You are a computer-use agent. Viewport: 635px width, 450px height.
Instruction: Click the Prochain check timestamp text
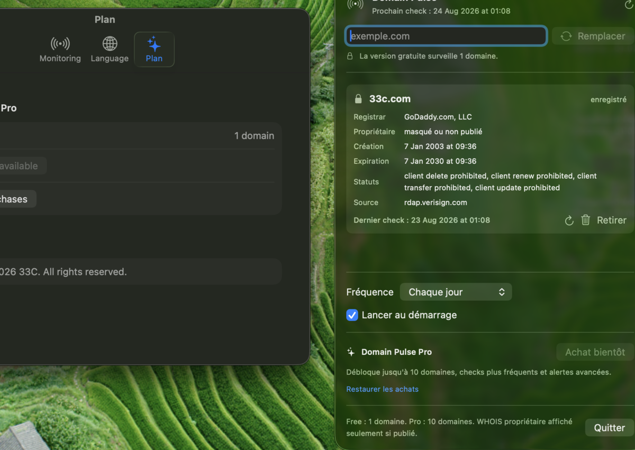[441, 11]
